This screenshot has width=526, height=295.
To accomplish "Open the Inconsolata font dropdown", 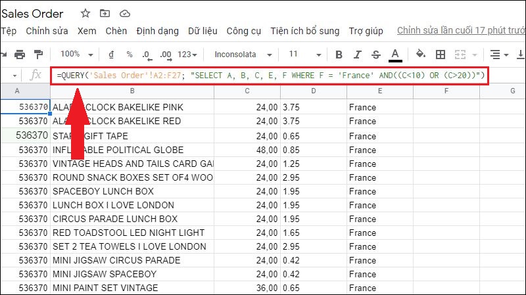I will (x=243, y=55).
